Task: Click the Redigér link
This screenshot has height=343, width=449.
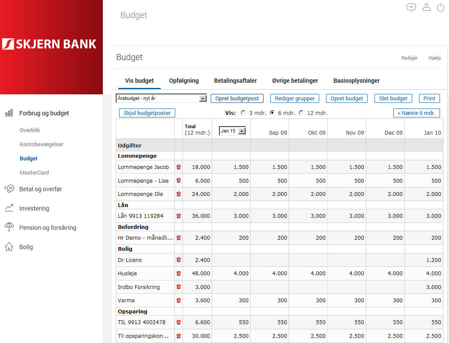Action: click(409, 58)
